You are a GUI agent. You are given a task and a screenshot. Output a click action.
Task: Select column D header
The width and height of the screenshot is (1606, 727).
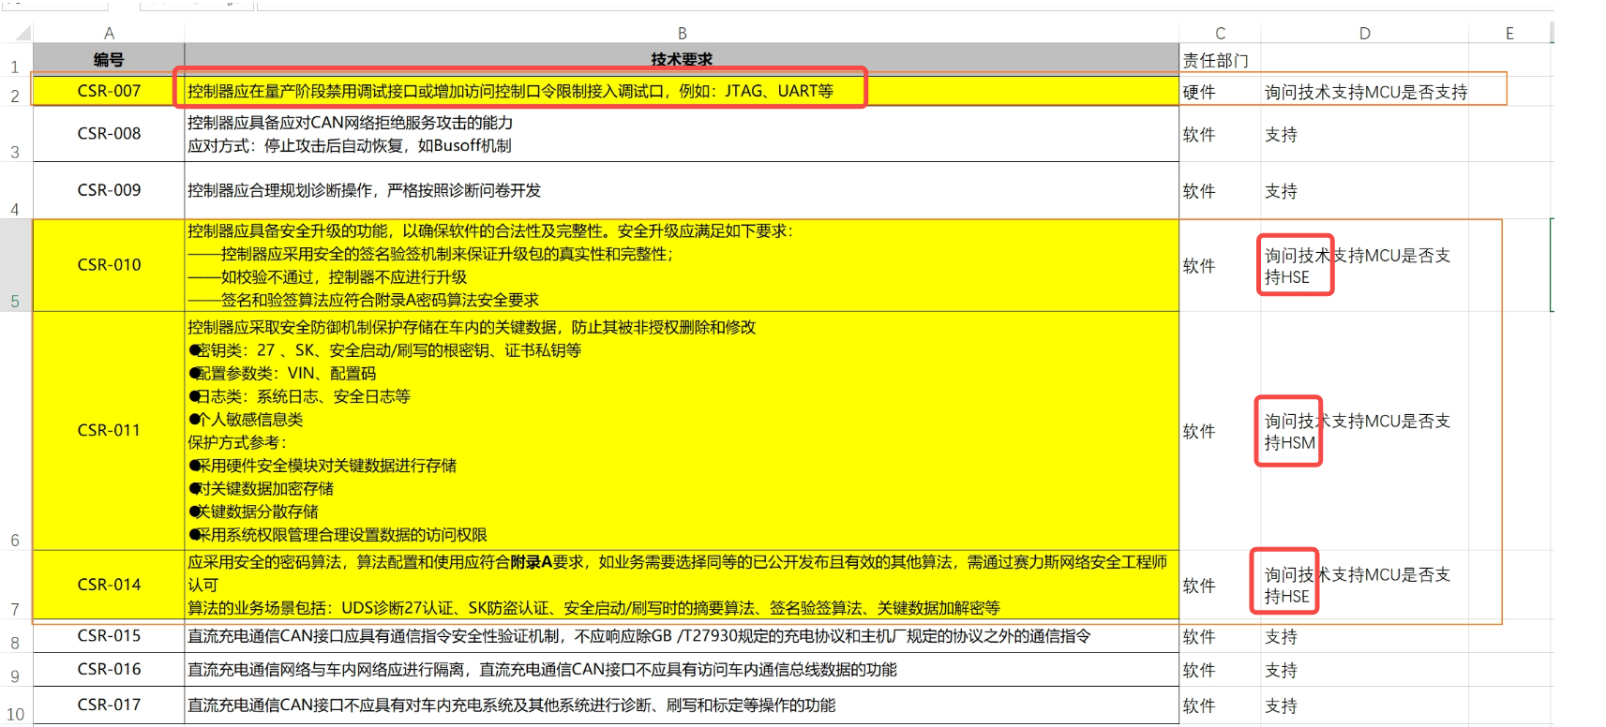1364,34
